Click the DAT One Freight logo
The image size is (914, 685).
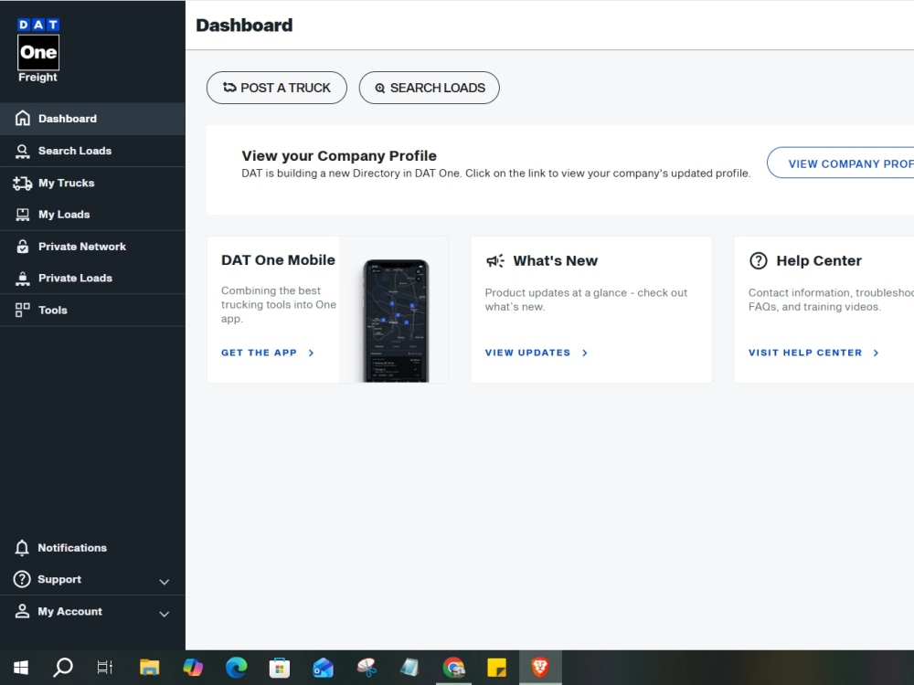coord(38,50)
